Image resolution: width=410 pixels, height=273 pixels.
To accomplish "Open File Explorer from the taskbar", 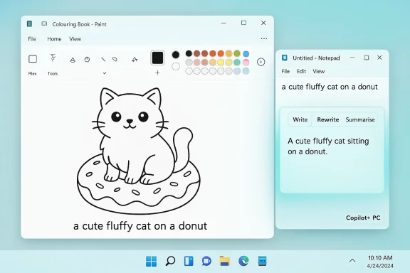I will [225, 261].
